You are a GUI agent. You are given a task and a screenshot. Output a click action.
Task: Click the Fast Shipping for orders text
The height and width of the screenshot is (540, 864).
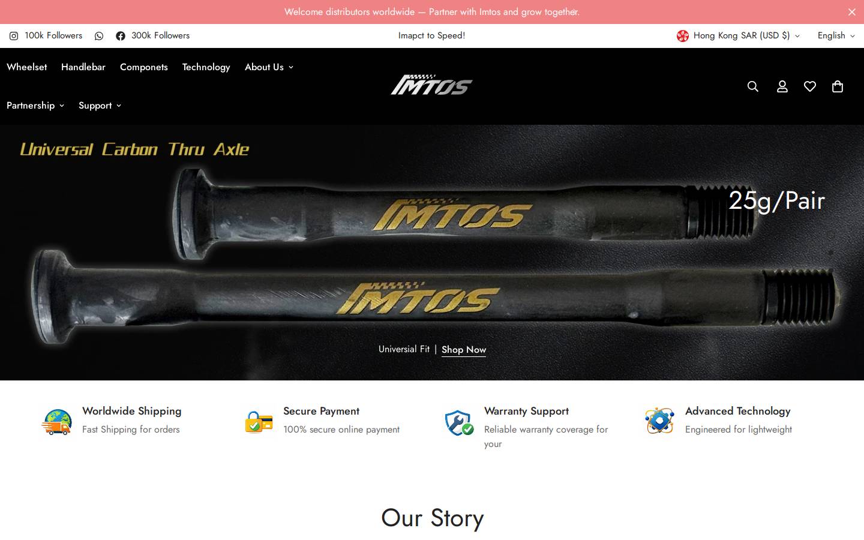pos(131,430)
